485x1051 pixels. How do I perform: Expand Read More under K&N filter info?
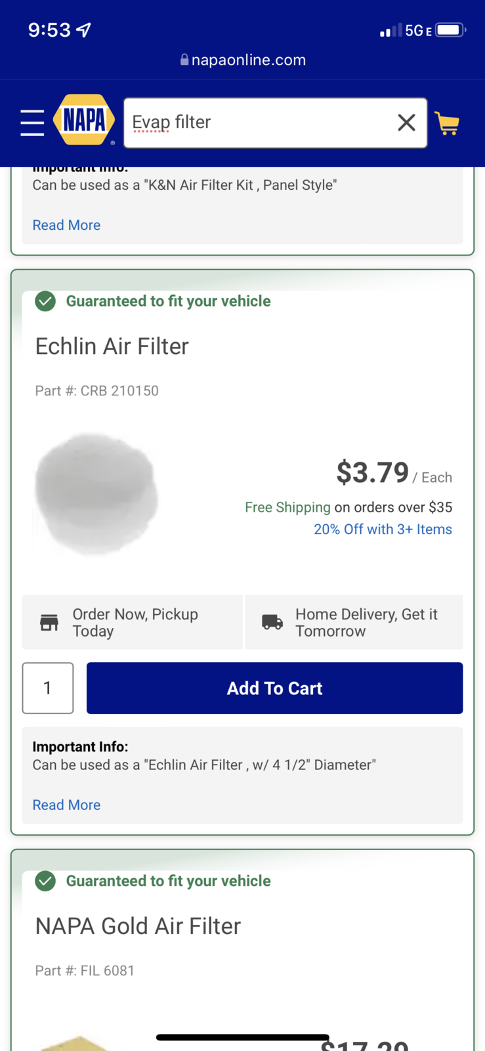coord(66,225)
